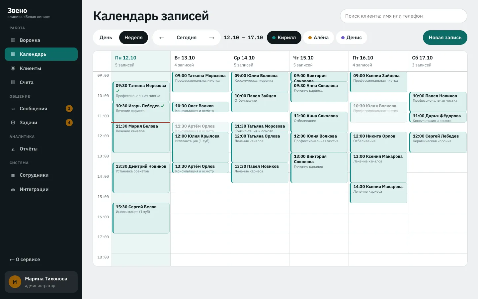This screenshot has width=478, height=299.
Task: Open 15:30 Сергей Белов appointment
Action: 141,218
